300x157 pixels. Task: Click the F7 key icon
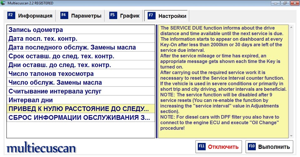point(151,16)
